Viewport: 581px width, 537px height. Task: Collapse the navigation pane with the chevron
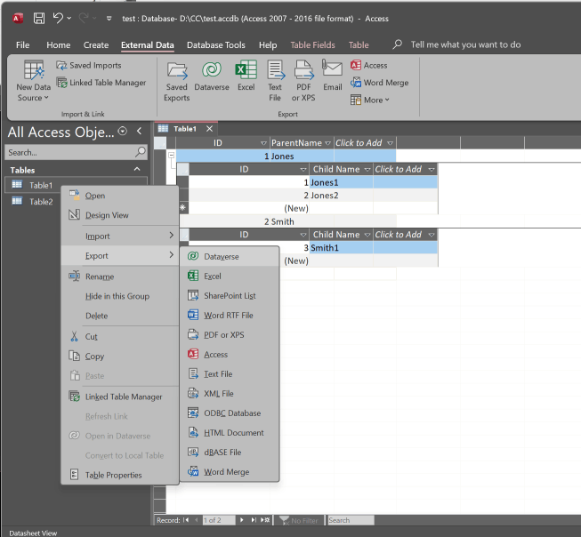[139, 131]
